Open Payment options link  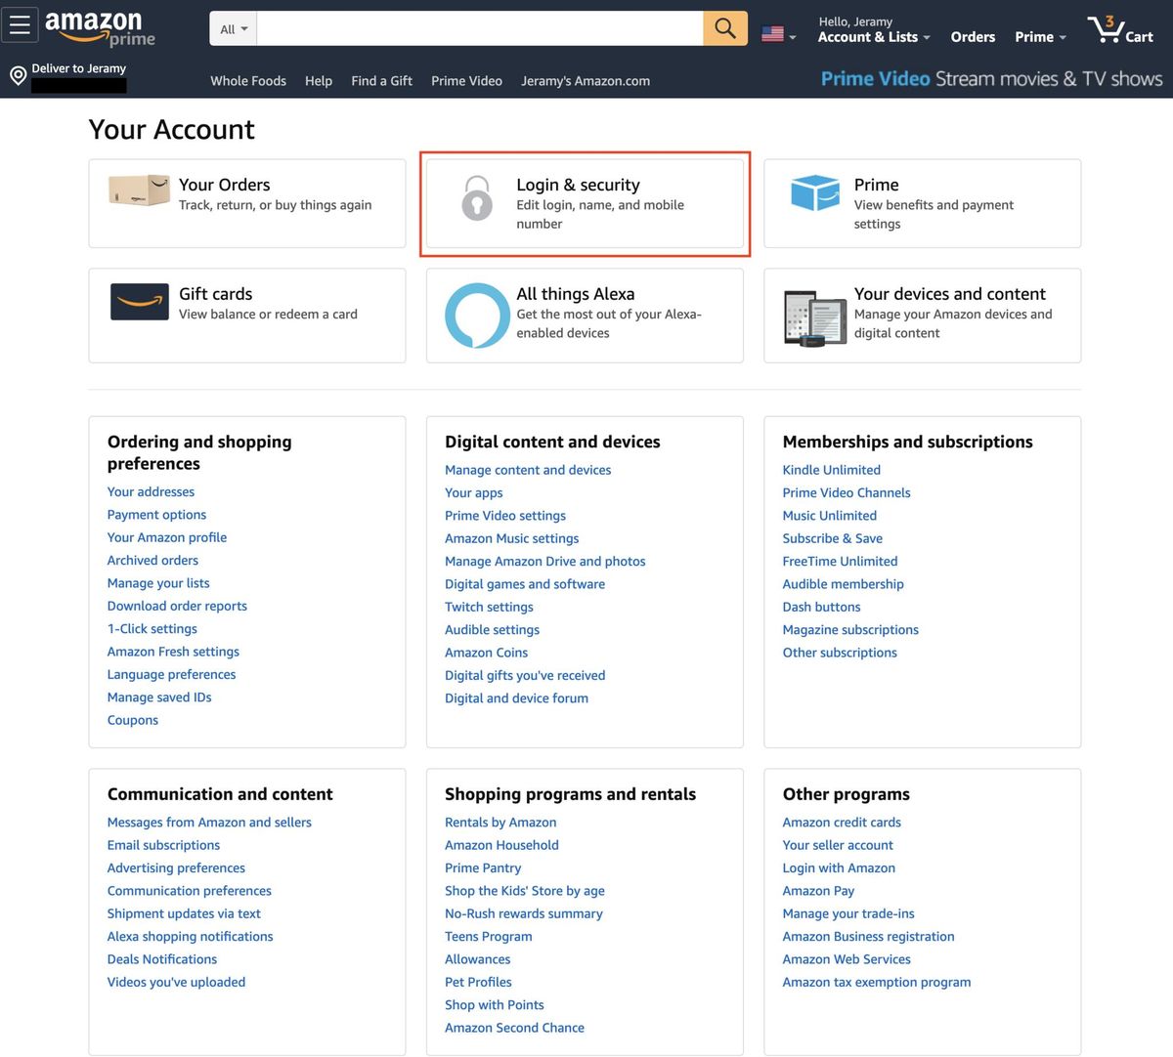(156, 515)
